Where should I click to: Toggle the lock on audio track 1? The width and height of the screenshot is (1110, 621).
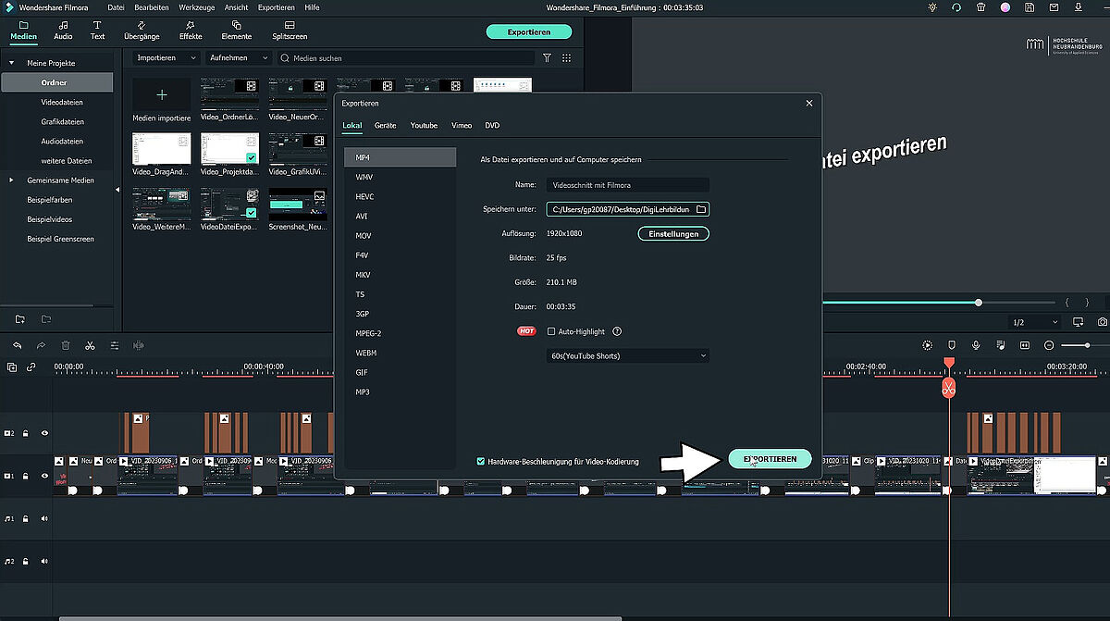click(x=26, y=518)
